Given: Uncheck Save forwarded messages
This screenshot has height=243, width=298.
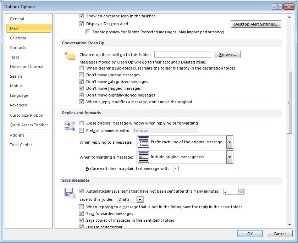Looking at the screenshot, I should click(x=81, y=214).
